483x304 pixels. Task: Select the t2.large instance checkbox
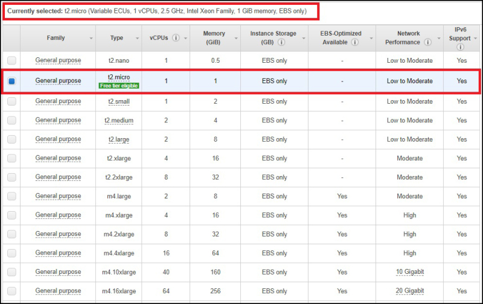click(11, 139)
